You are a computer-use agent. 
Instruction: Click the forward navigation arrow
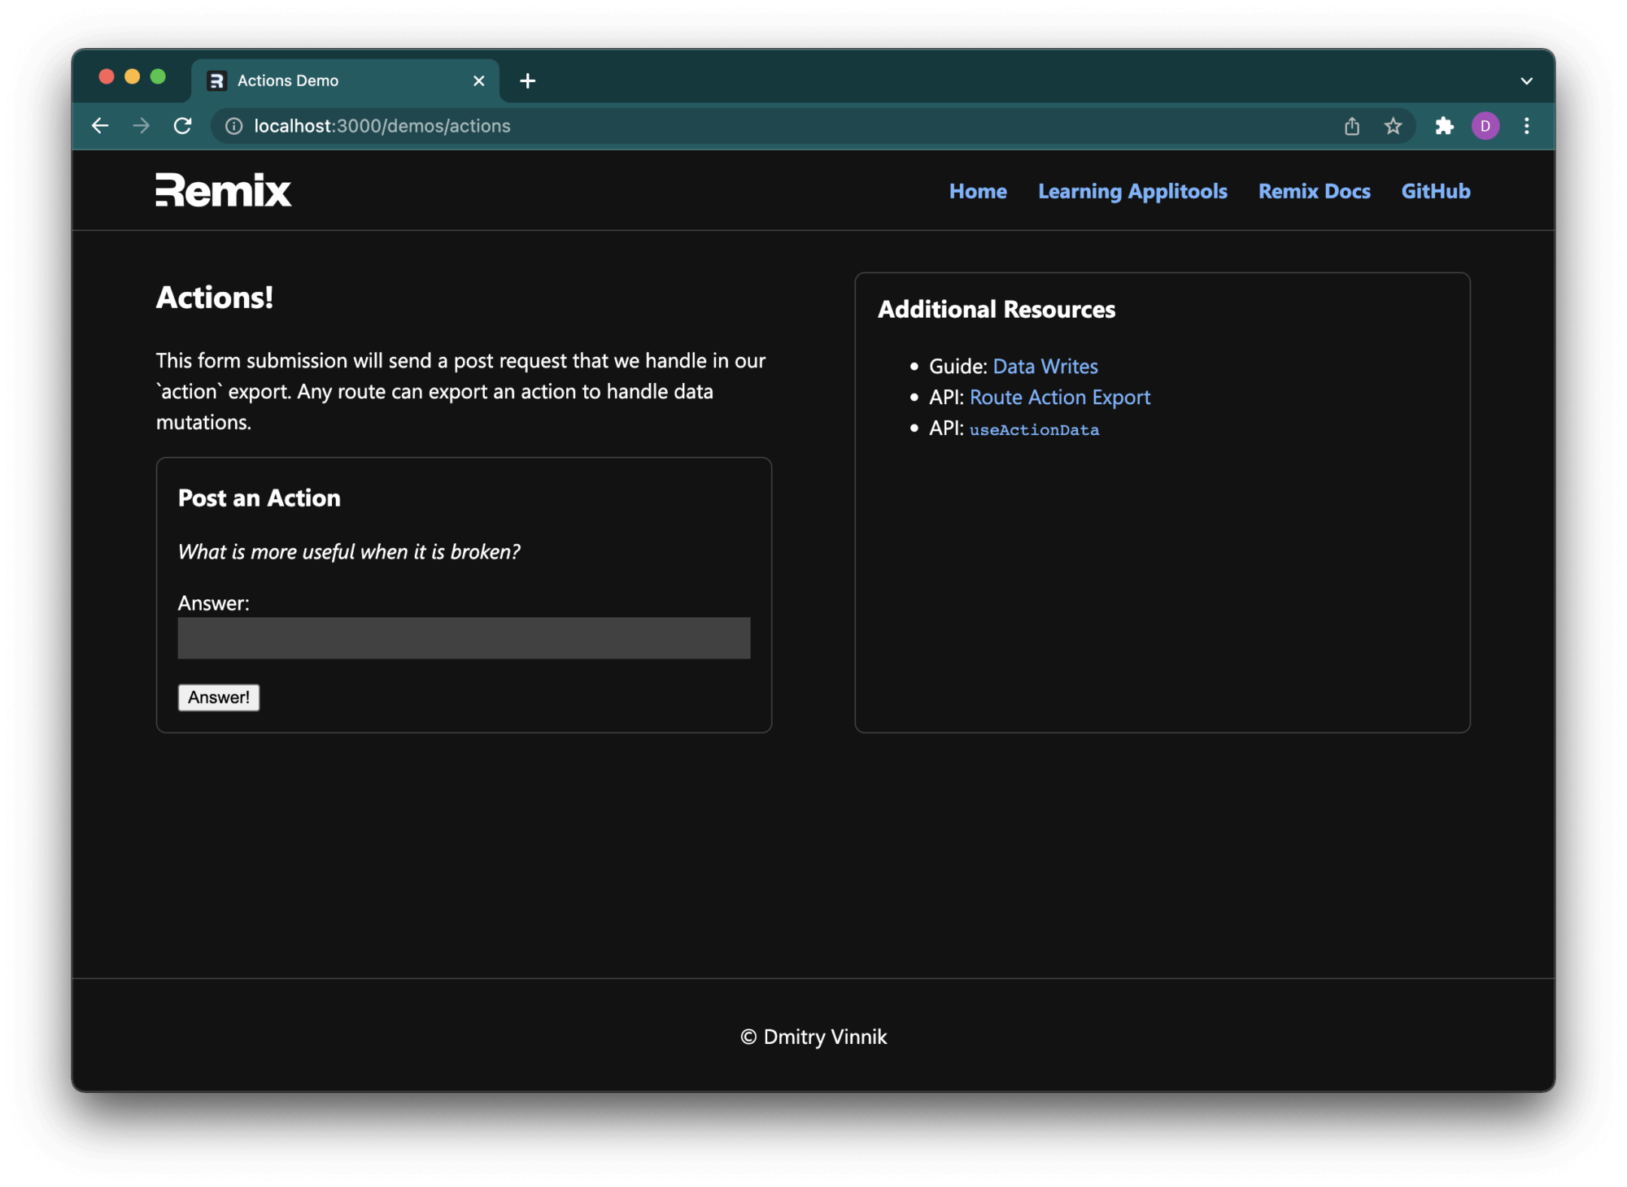pos(141,126)
